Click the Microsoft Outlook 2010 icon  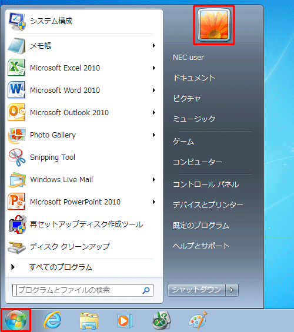16,112
